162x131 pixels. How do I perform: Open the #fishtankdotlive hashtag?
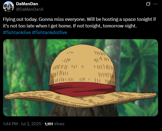[x=50, y=32]
